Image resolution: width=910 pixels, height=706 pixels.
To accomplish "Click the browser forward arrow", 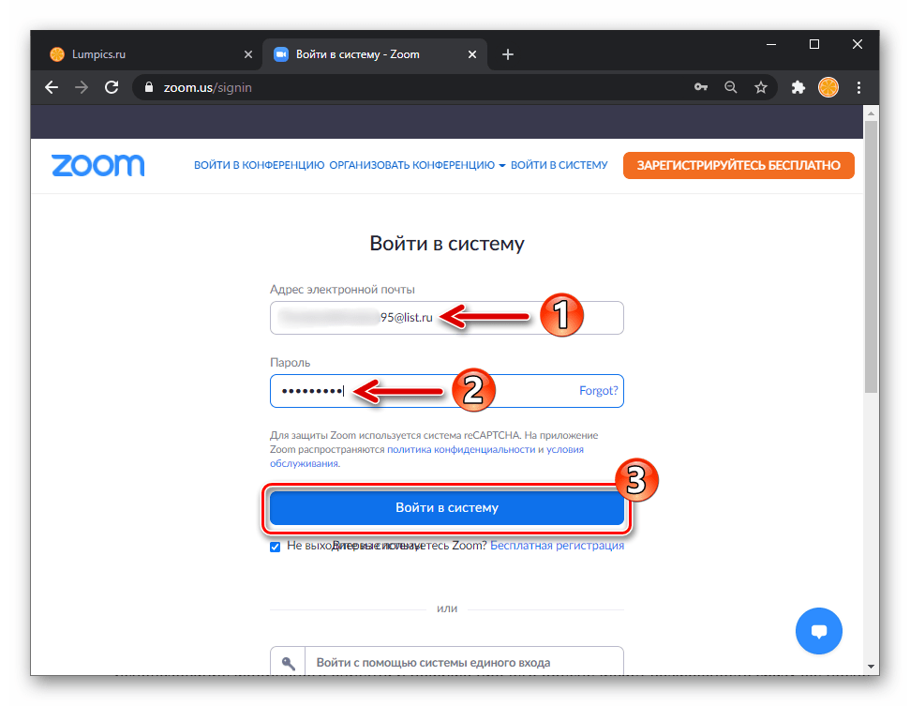I will [x=82, y=88].
